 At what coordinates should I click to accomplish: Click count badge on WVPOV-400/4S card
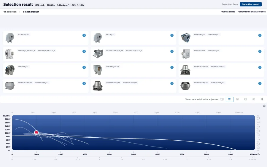pos(260,83)
